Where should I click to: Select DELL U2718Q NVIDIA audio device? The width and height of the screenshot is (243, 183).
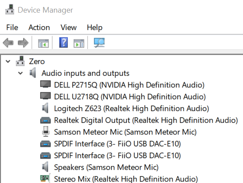pos(130,97)
